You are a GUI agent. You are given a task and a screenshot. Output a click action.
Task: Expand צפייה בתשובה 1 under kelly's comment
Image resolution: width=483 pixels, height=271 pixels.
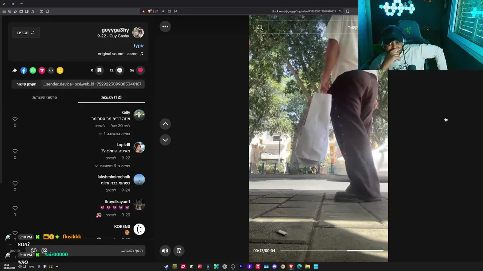(x=114, y=134)
